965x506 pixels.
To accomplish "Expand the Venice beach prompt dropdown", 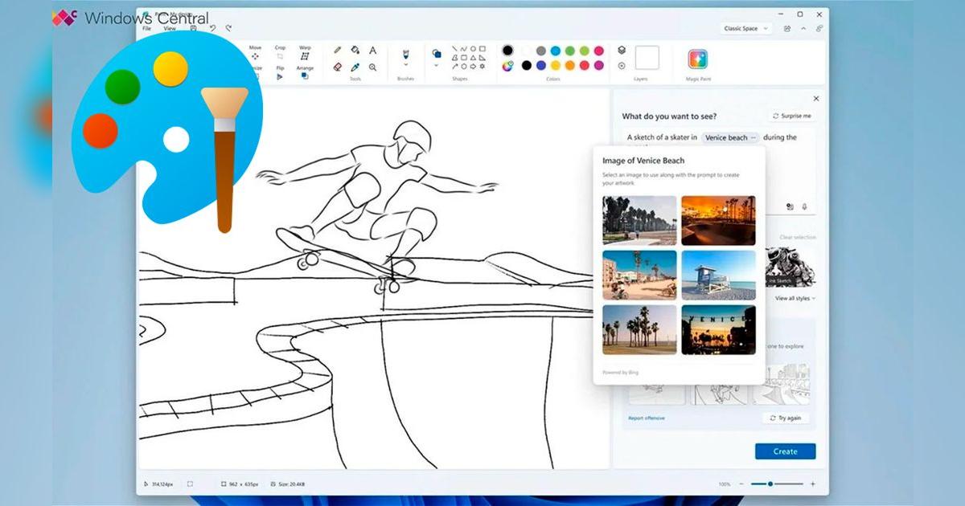I will click(x=753, y=137).
